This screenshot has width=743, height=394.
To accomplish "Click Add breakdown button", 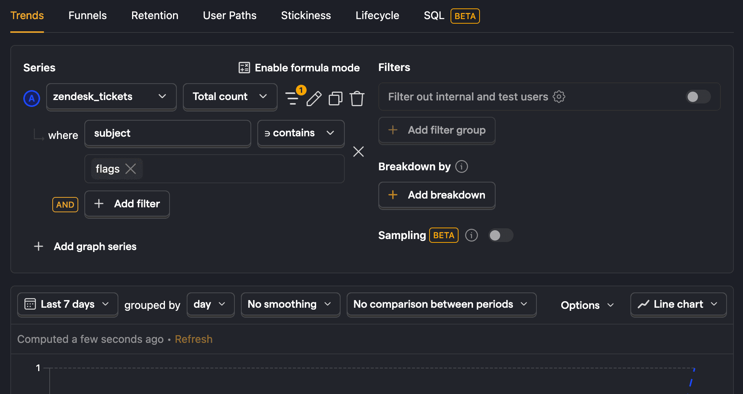I will click(437, 195).
